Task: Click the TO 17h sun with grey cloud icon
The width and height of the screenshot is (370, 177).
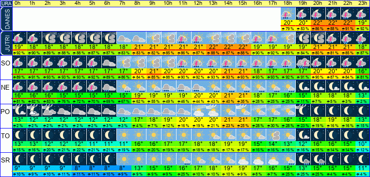Action: (x=273, y=134)
